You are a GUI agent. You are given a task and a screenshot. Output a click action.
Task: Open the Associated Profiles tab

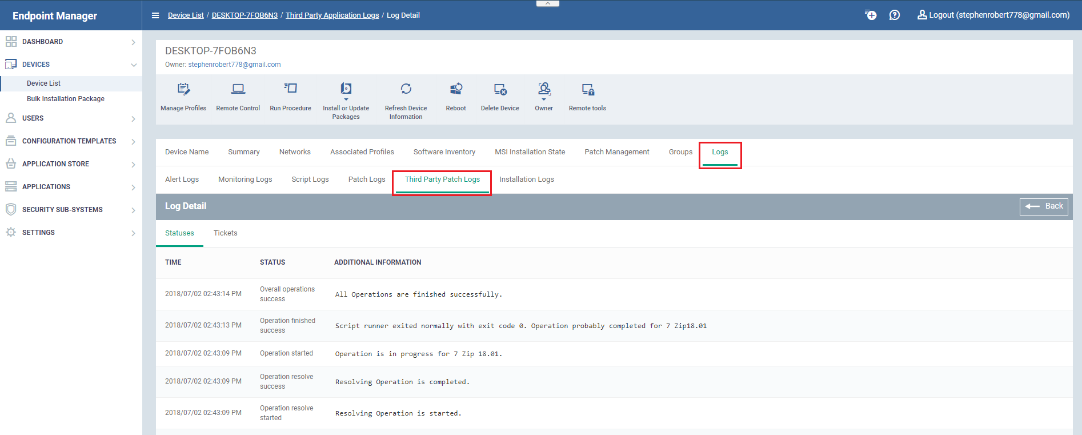362,152
